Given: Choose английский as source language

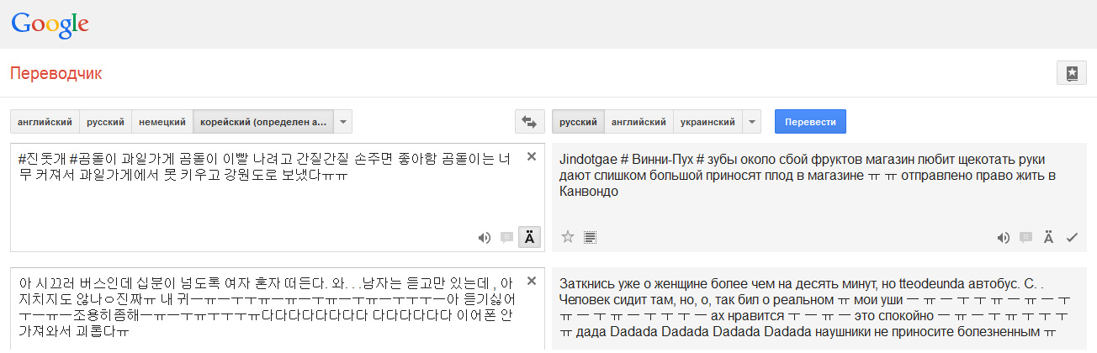Looking at the screenshot, I should 45,122.
